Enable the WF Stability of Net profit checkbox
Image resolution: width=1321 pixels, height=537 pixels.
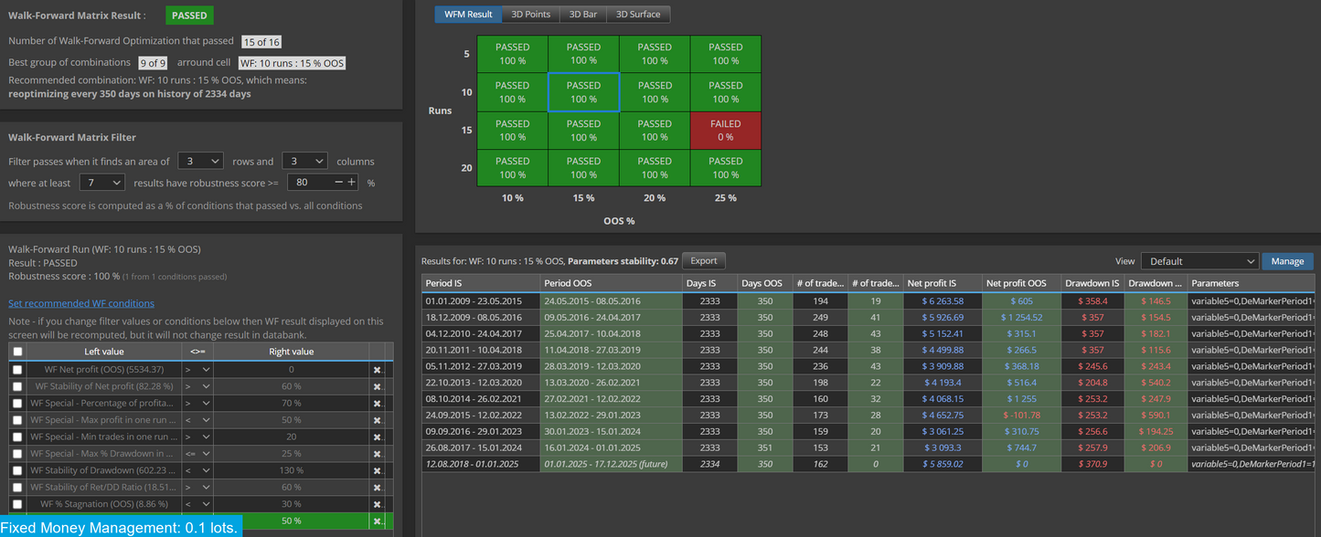click(x=17, y=386)
